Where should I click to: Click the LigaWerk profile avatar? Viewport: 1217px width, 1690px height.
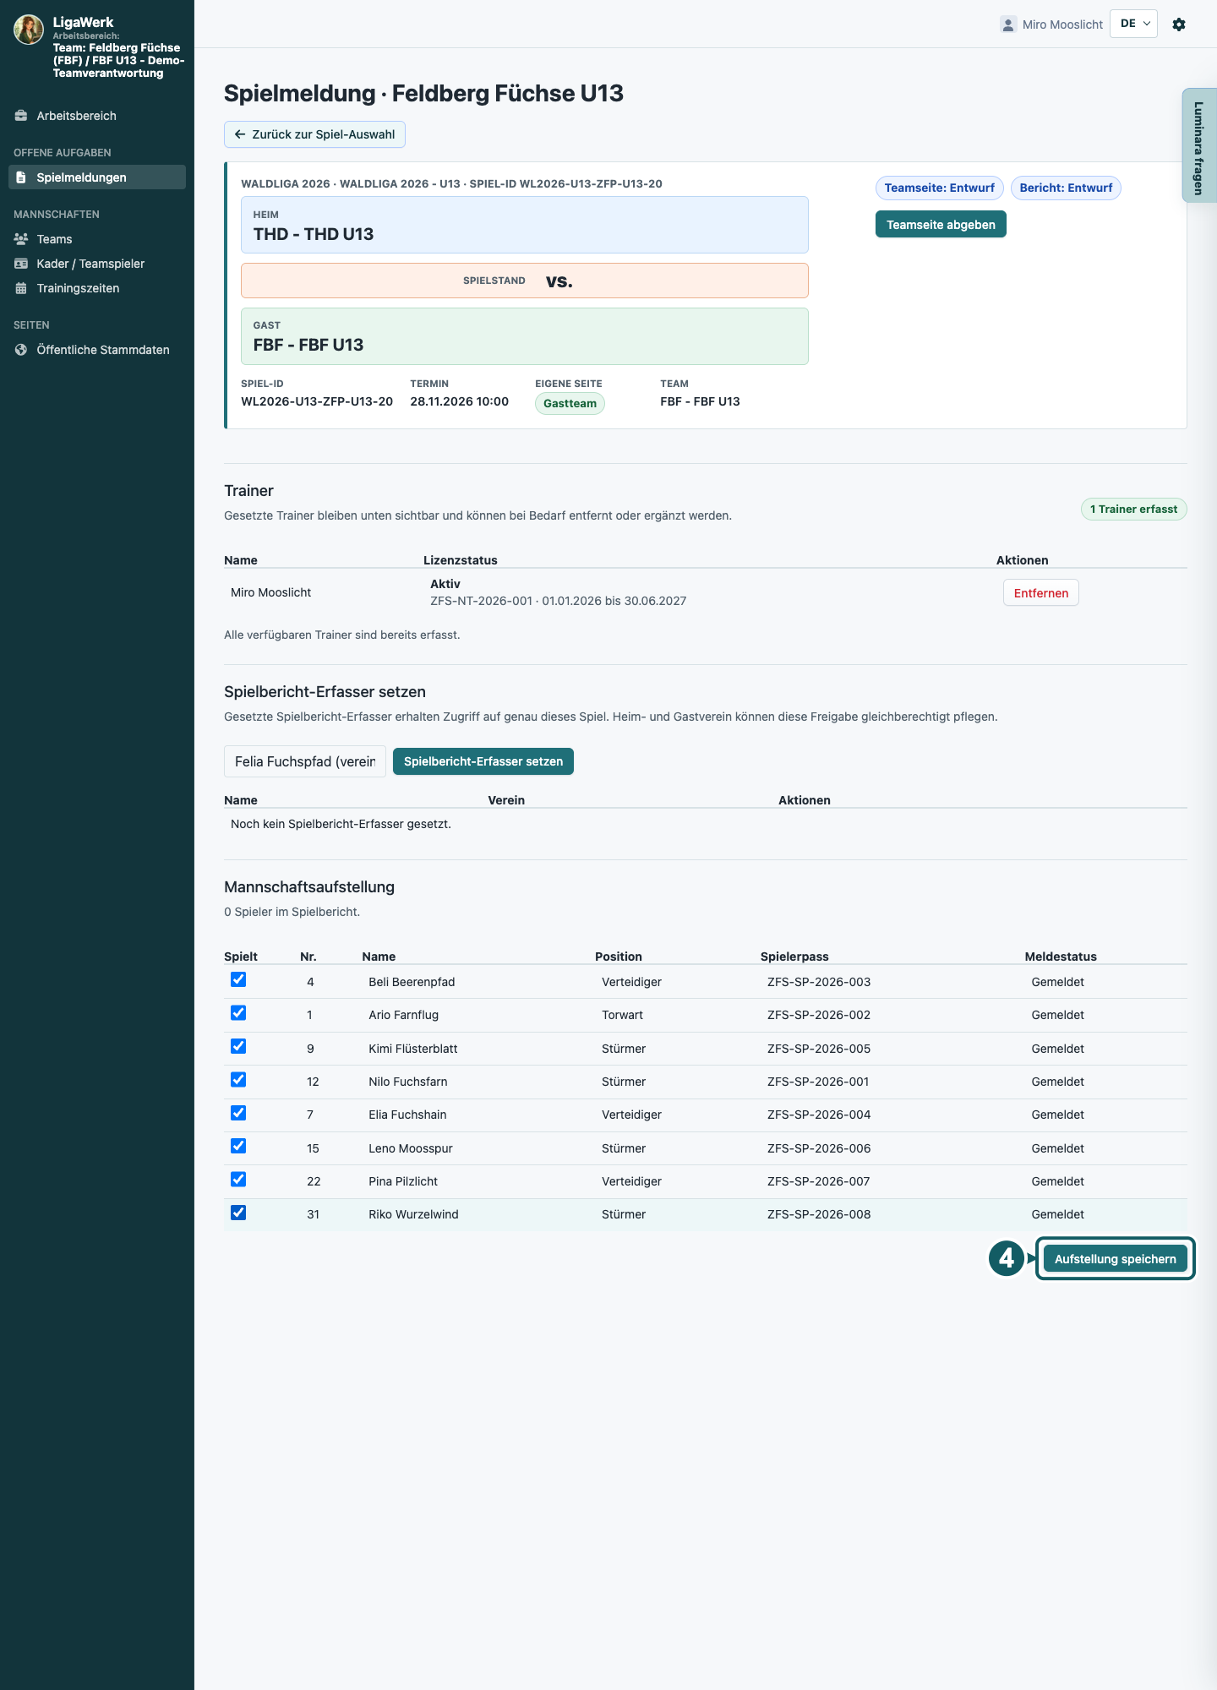(x=29, y=30)
